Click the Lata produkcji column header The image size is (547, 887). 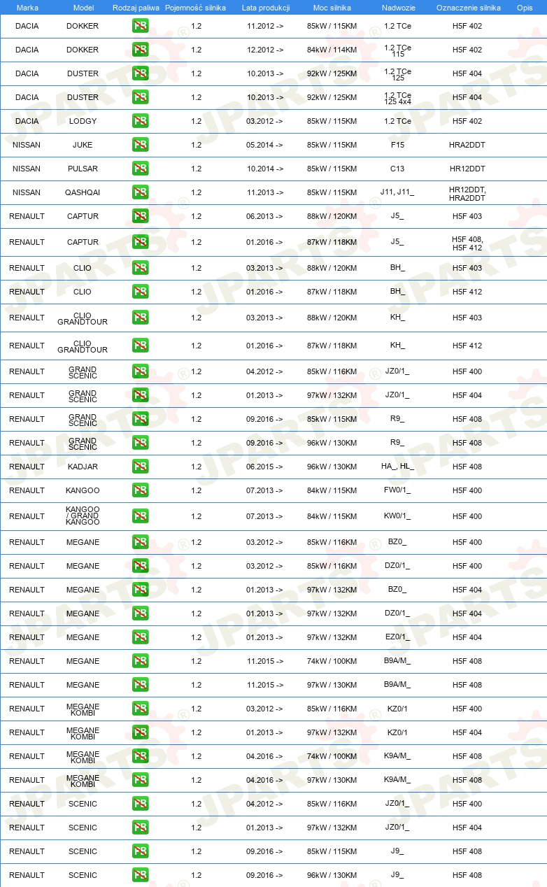point(266,8)
